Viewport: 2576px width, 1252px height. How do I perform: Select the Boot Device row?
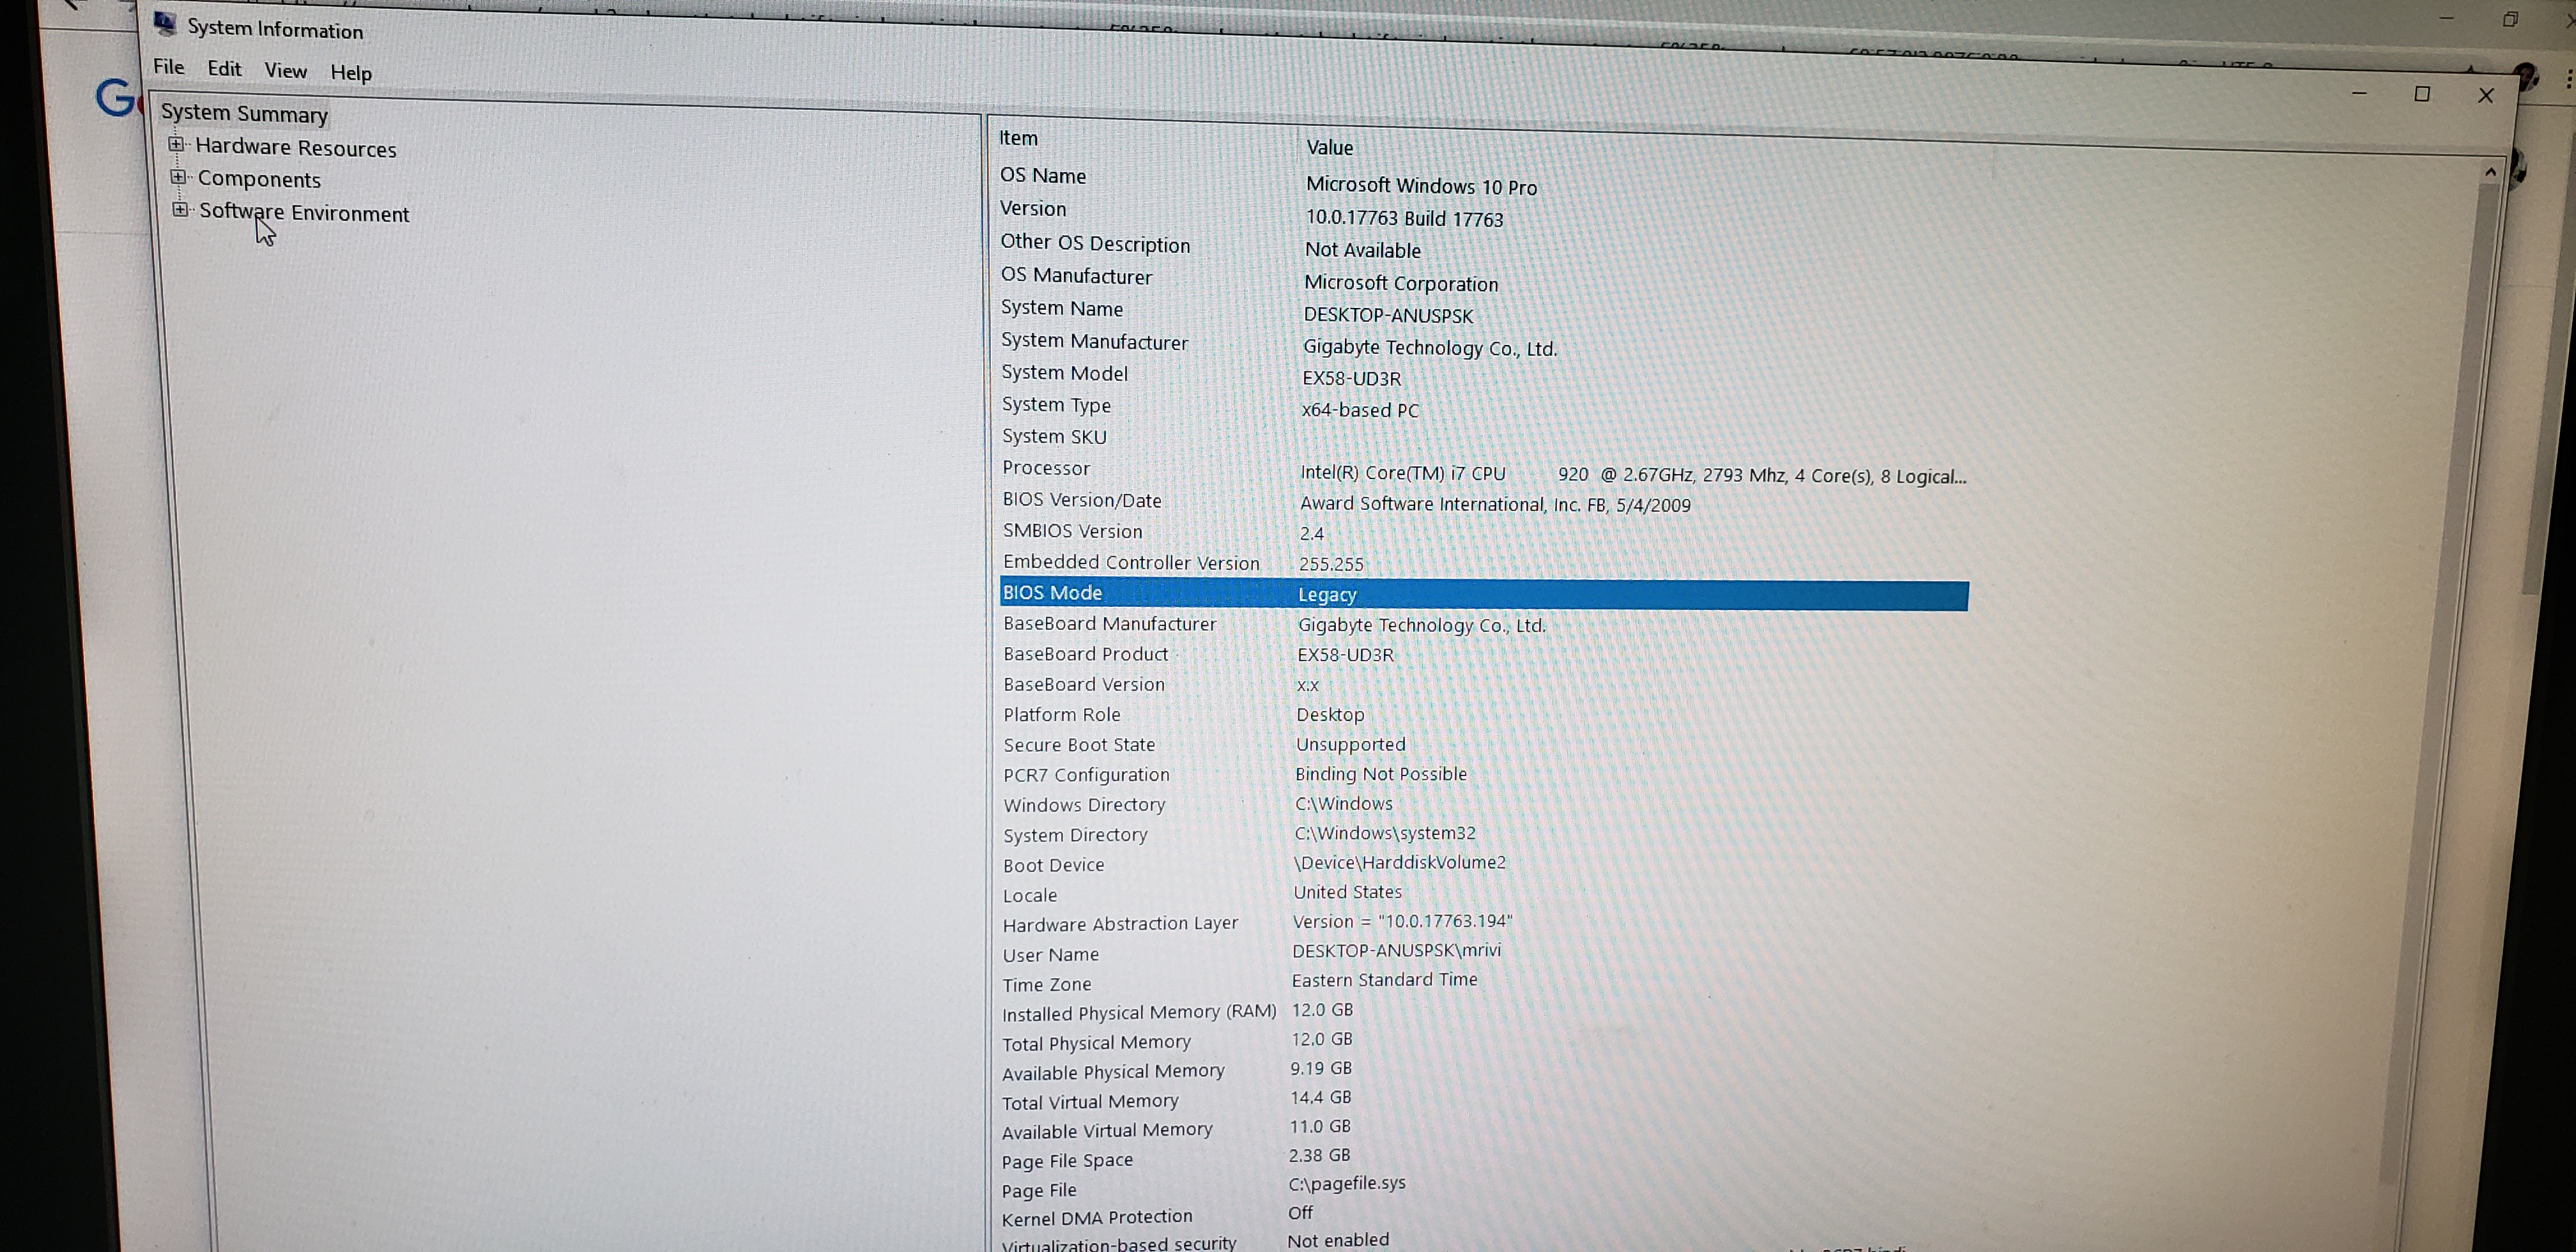(1484, 864)
